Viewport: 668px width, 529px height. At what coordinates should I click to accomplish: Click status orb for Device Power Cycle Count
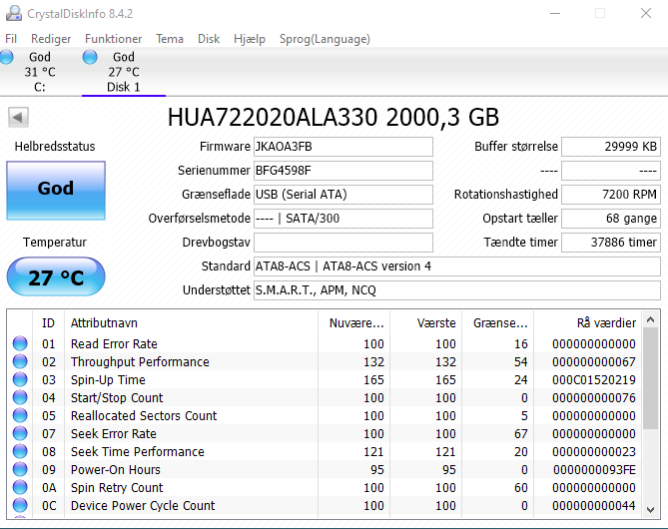[x=20, y=505]
